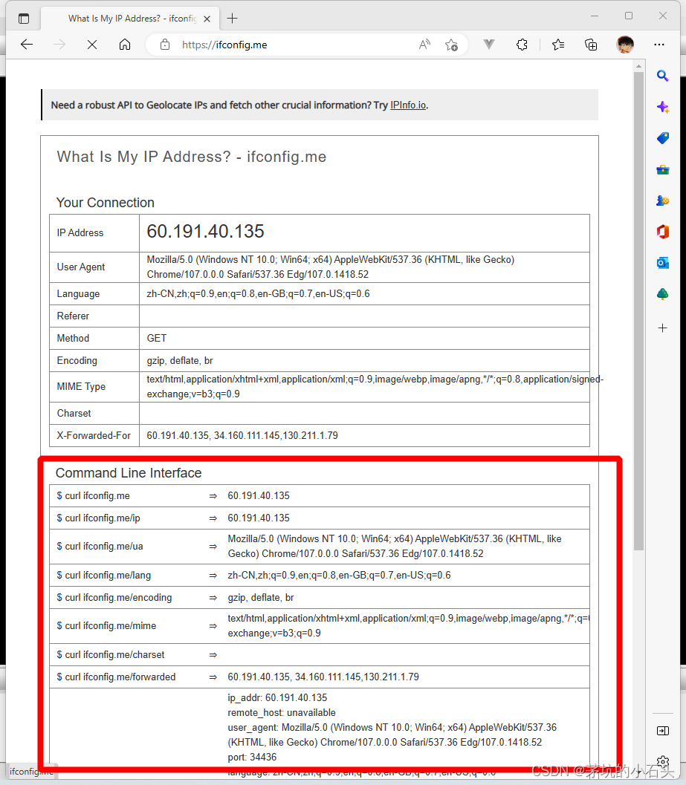Open sidebar Outlook icon

[x=662, y=263]
